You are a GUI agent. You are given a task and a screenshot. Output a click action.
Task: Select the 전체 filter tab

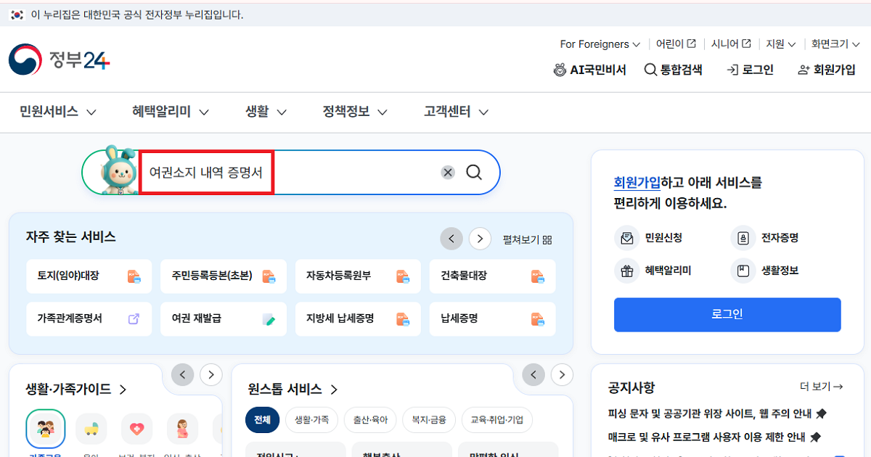[x=263, y=420]
